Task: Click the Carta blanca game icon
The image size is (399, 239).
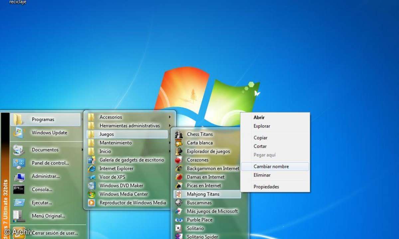Action: click(x=179, y=143)
